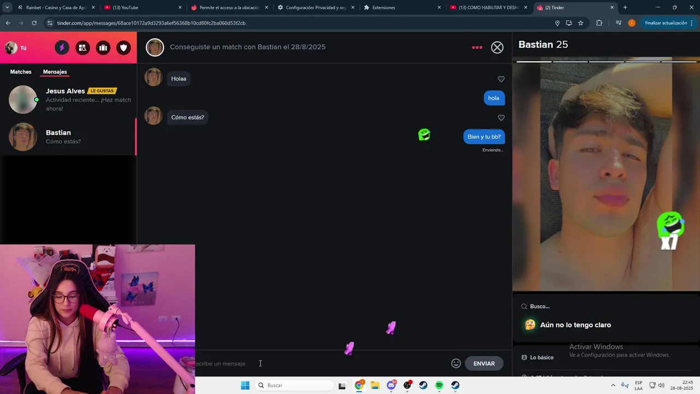
Task: Open the Windows Start menu
Action: click(245, 385)
